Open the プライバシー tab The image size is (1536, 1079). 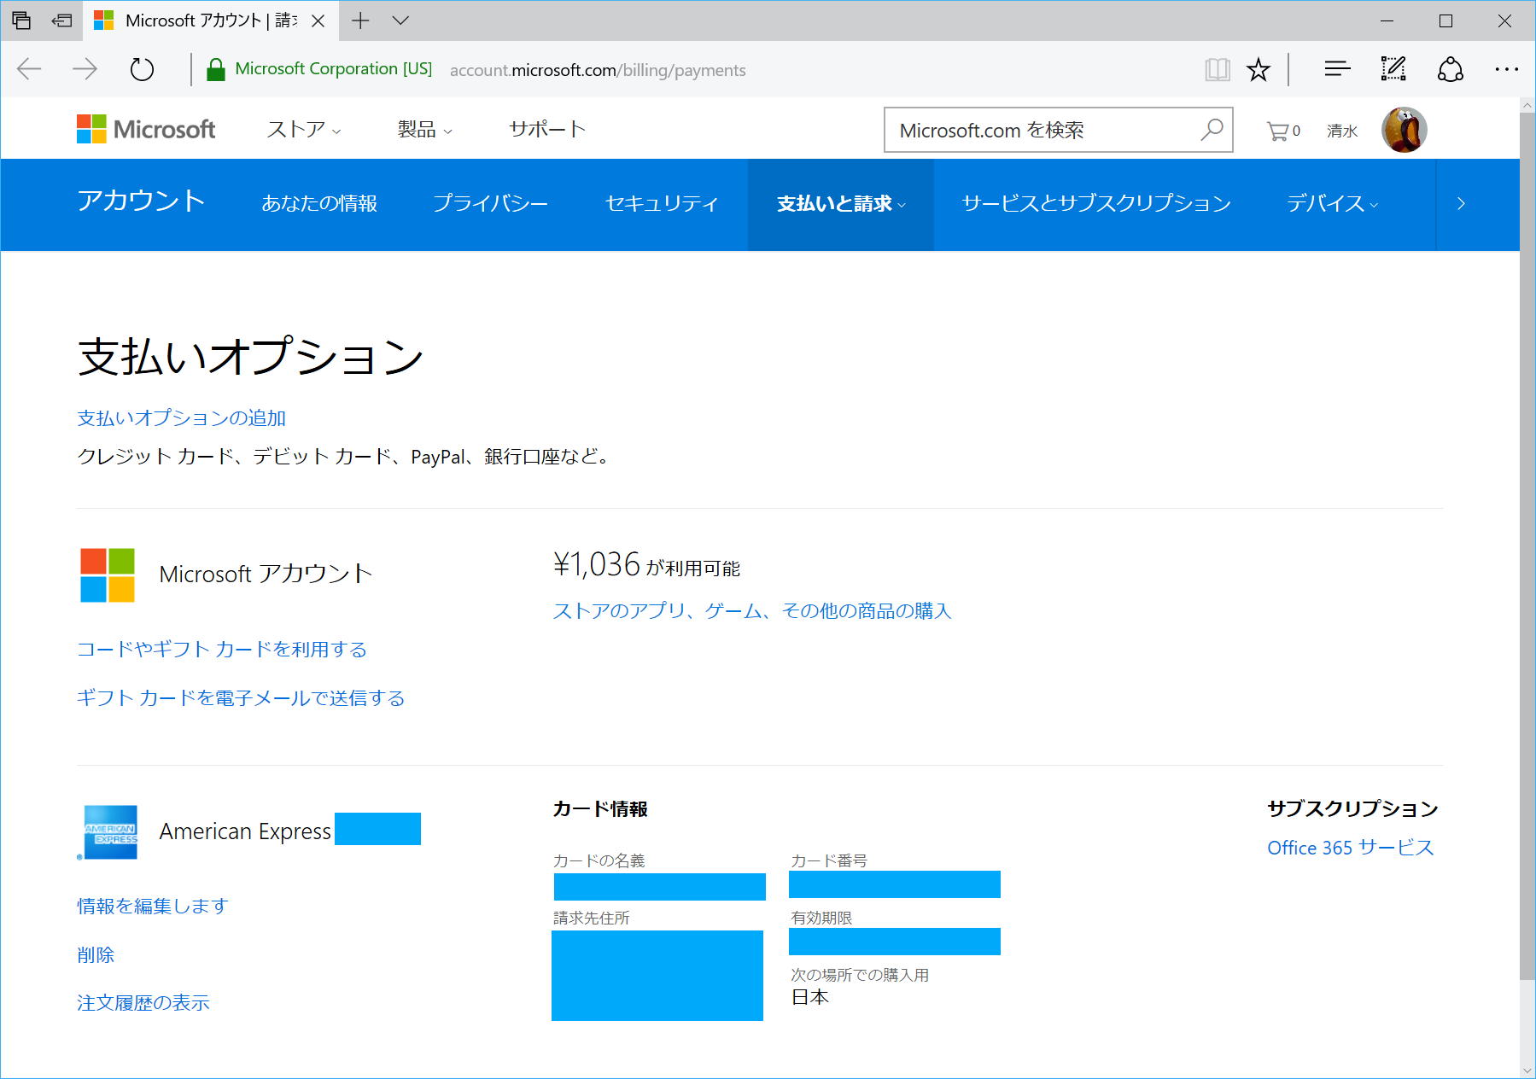click(x=490, y=203)
